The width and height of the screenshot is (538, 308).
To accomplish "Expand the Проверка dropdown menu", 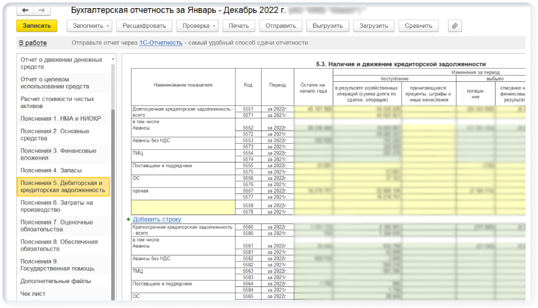I will pyautogui.click(x=197, y=26).
